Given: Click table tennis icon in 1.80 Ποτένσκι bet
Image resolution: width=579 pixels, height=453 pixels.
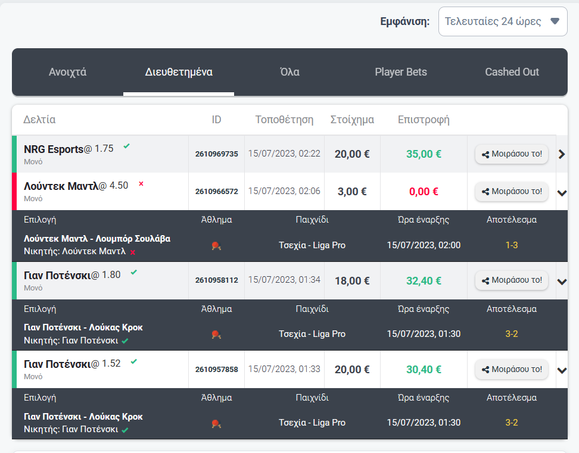Looking at the screenshot, I should pyautogui.click(x=216, y=335).
